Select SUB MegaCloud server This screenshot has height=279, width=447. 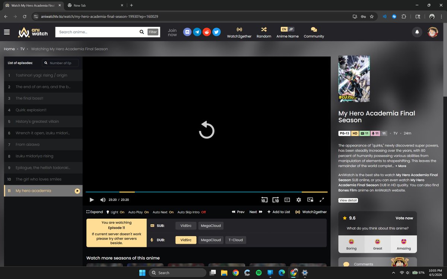click(211, 225)
